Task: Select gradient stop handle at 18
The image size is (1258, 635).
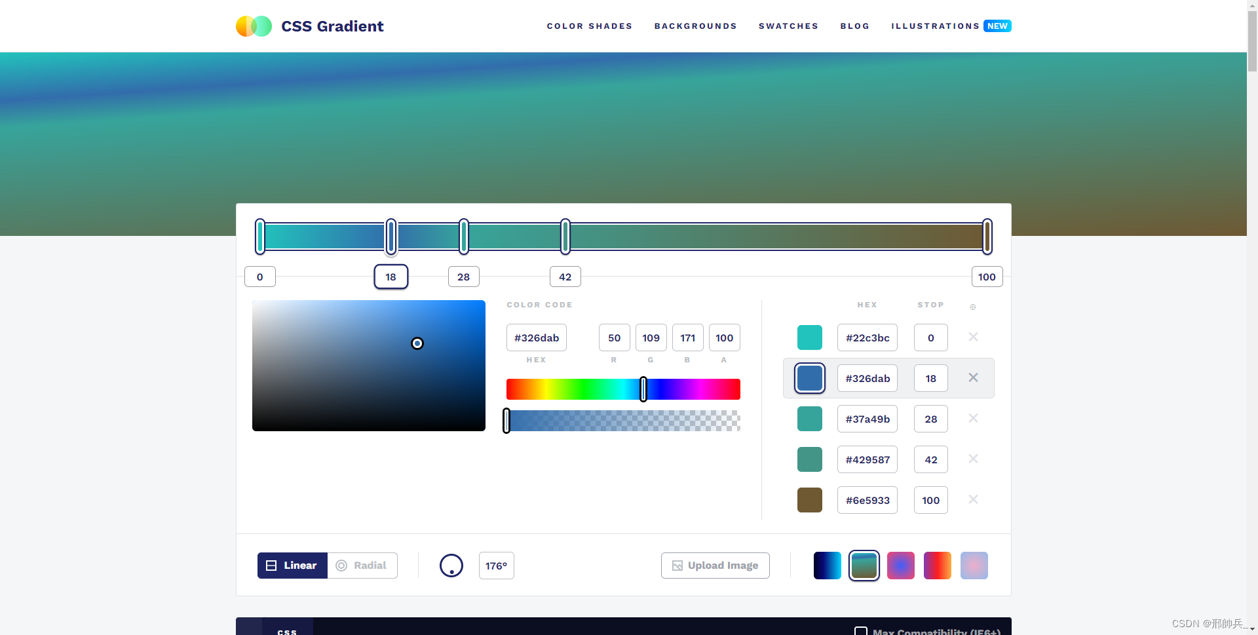Action: pyautogui.click(x=391, y=237)
